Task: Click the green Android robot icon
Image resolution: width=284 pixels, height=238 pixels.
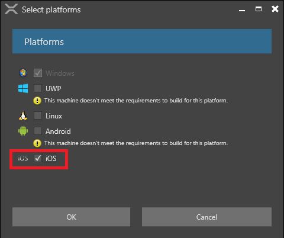Action: [x=23, y=131]
